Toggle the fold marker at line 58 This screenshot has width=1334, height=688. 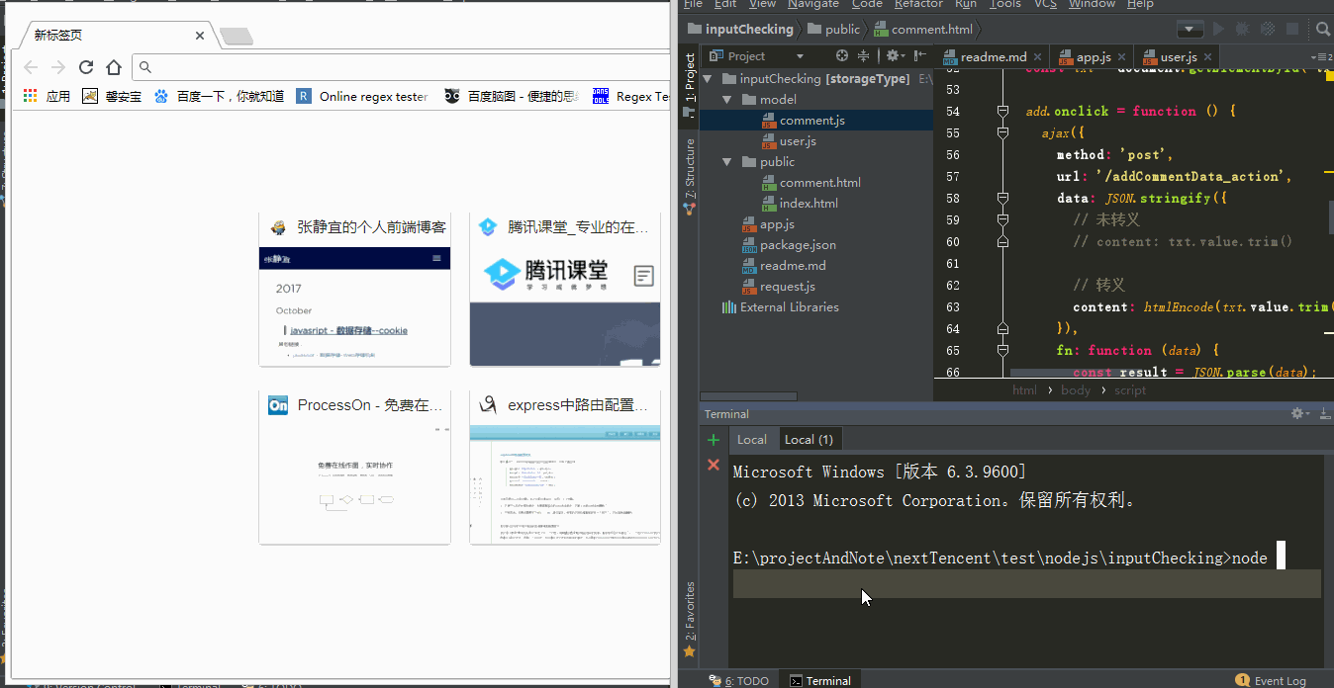(1002, 199)
